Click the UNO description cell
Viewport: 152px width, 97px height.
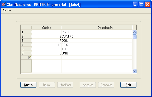tap(97, 53)
